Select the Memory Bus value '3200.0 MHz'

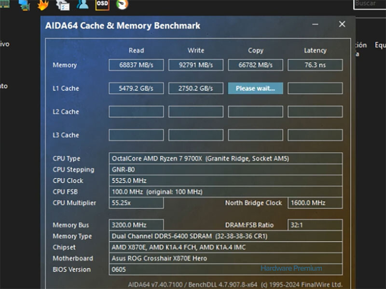click(137, 225)
